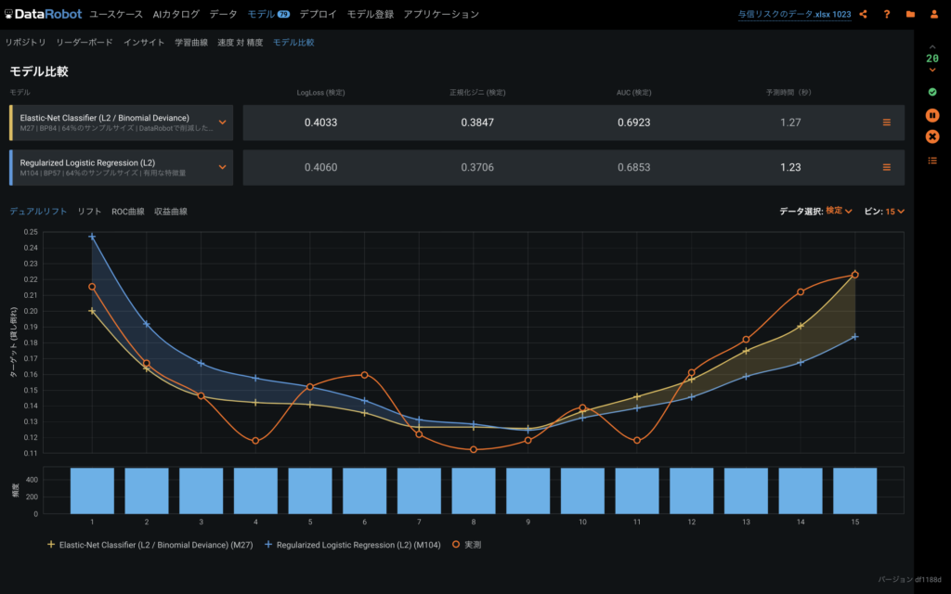Screen dimensions: 951x594
Task: Open the projects folder icon
Action: 910,15
